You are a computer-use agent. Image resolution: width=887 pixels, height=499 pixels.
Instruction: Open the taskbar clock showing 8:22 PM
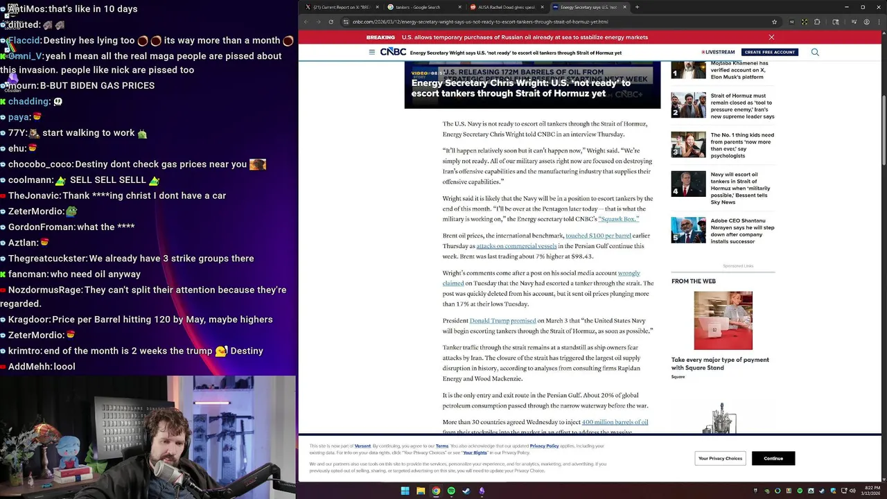click(x=870, y=491)
